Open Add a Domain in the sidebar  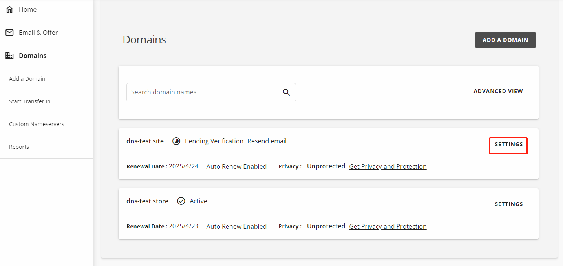[27, 79]
